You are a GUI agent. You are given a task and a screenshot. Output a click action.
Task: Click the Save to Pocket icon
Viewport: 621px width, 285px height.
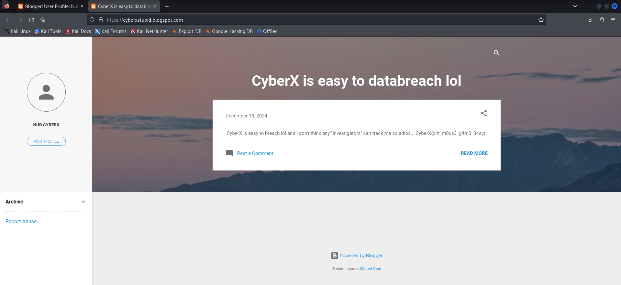point(590,20)
